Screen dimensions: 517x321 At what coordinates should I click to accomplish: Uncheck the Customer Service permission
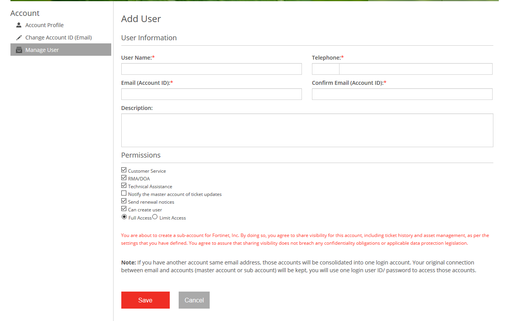pyautogui.click(x=124, y=170)
